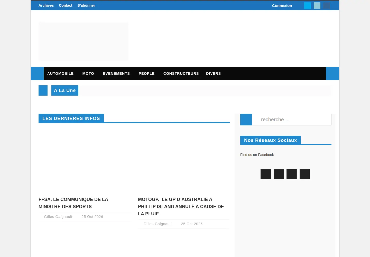This screenshot has width=370, height=257.
Task: Click the S'abonner subscribe link
Action: pos(86,5)
